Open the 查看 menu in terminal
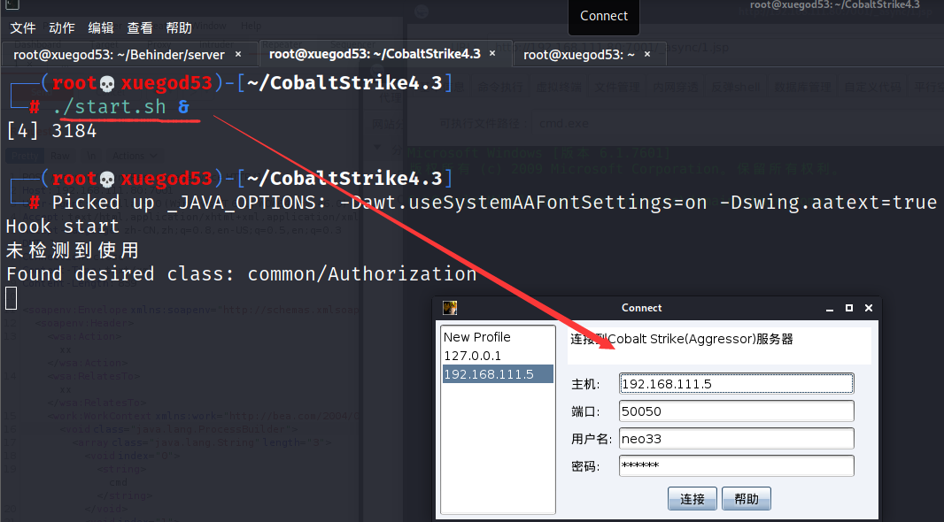This screenshot has width=944, height=522. click(140, 27)
